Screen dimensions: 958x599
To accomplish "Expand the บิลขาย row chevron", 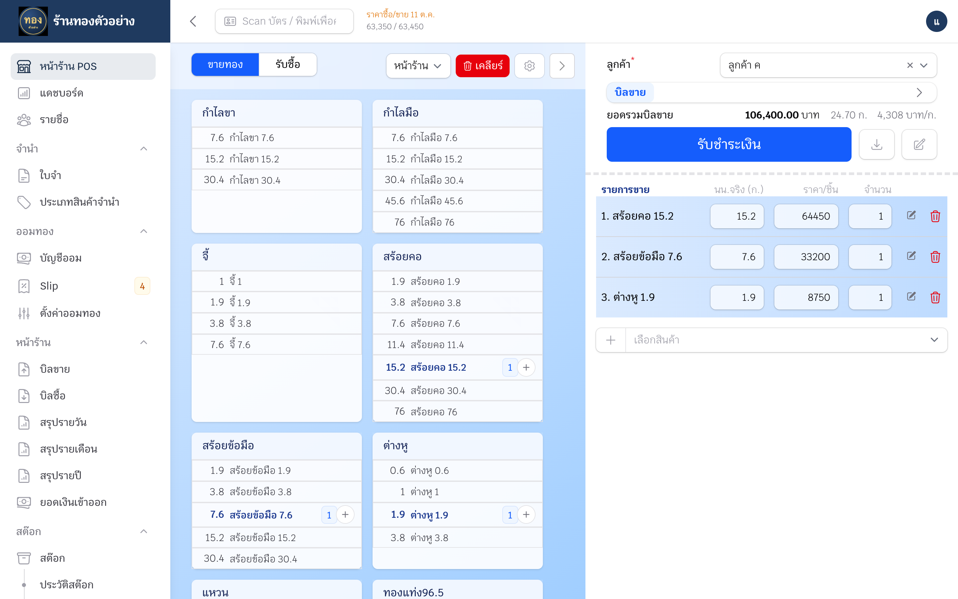I will pos(919,93).
